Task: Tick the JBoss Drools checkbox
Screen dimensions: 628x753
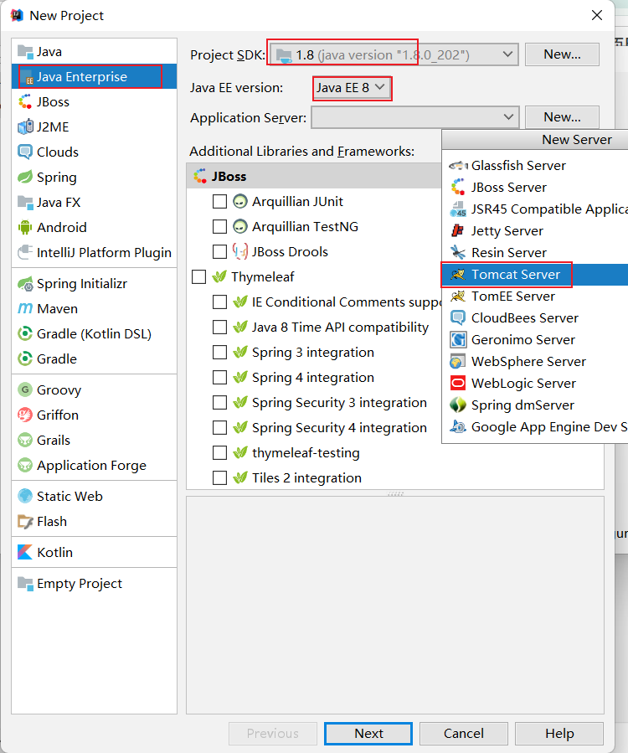Action: pos(219,251)
